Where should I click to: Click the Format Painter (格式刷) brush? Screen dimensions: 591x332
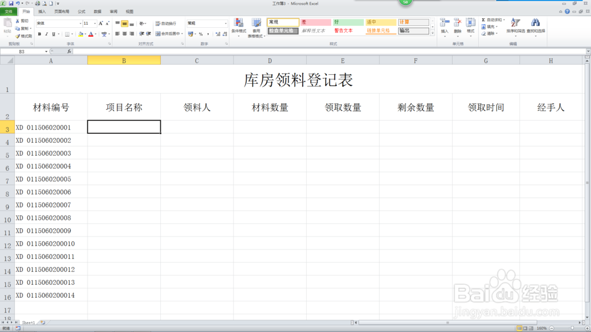pos(17,36)
